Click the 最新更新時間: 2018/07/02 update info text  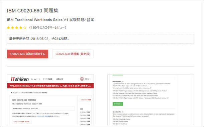click(39, 39)
